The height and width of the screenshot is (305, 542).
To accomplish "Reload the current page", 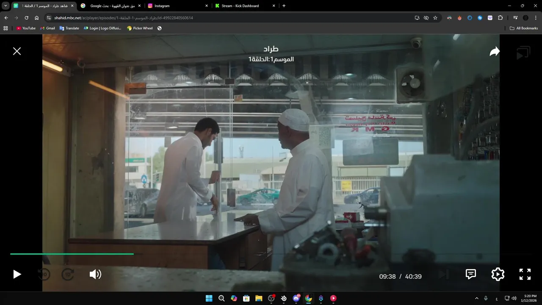I will point(26,18).
